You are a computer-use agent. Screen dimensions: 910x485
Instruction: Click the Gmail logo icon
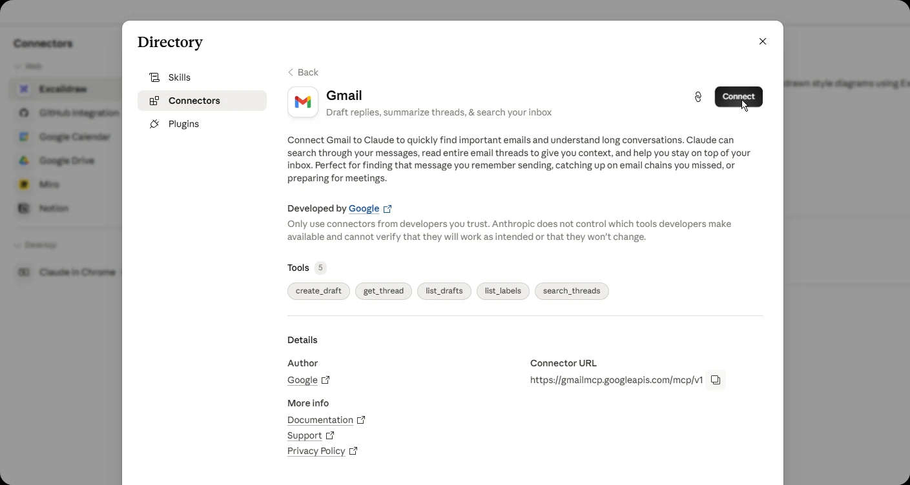(303, 102)
